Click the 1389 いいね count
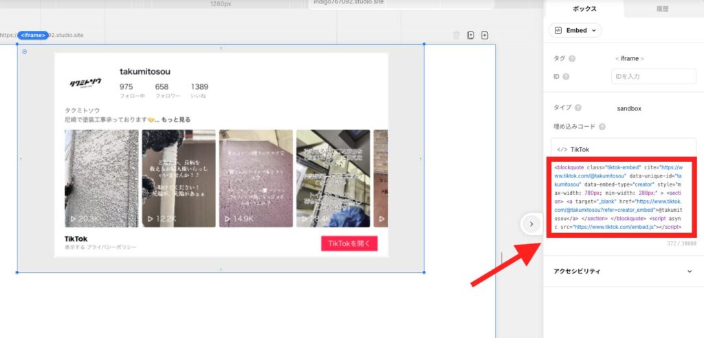704x338 pixels. pyautogui.click(x=199, y=90)
